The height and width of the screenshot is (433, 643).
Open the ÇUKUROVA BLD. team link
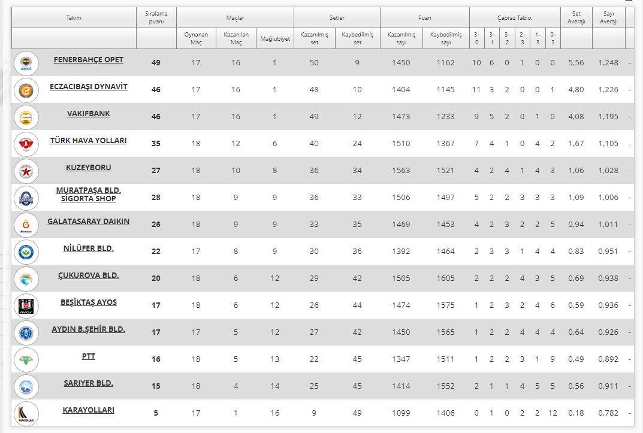point(89,275)
